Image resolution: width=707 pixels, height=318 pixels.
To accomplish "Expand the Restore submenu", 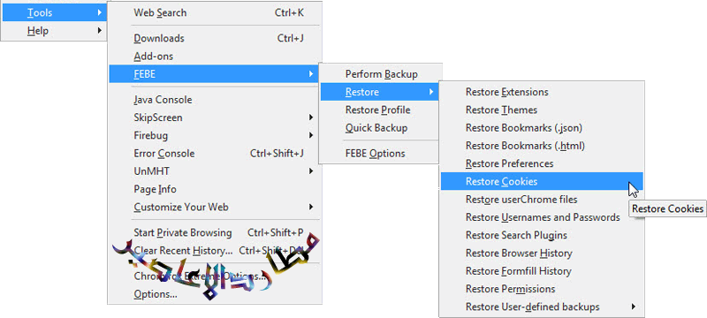I will 380,92.
